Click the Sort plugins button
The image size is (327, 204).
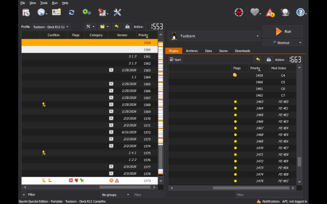point(175,60)
